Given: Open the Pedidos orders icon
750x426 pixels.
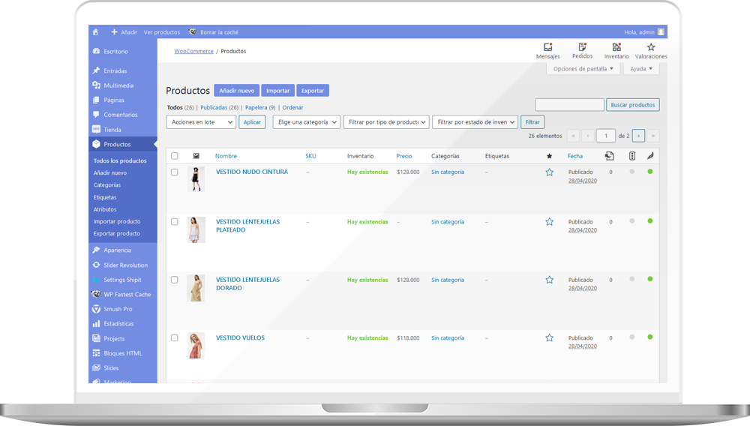Looking at the screenshot, I should point(582,46).
